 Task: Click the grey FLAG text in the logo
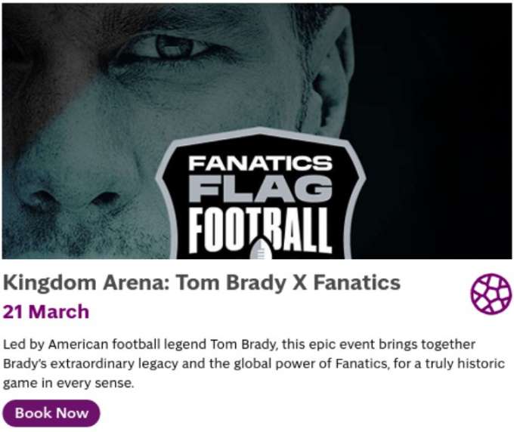click(x=259, y=189)
